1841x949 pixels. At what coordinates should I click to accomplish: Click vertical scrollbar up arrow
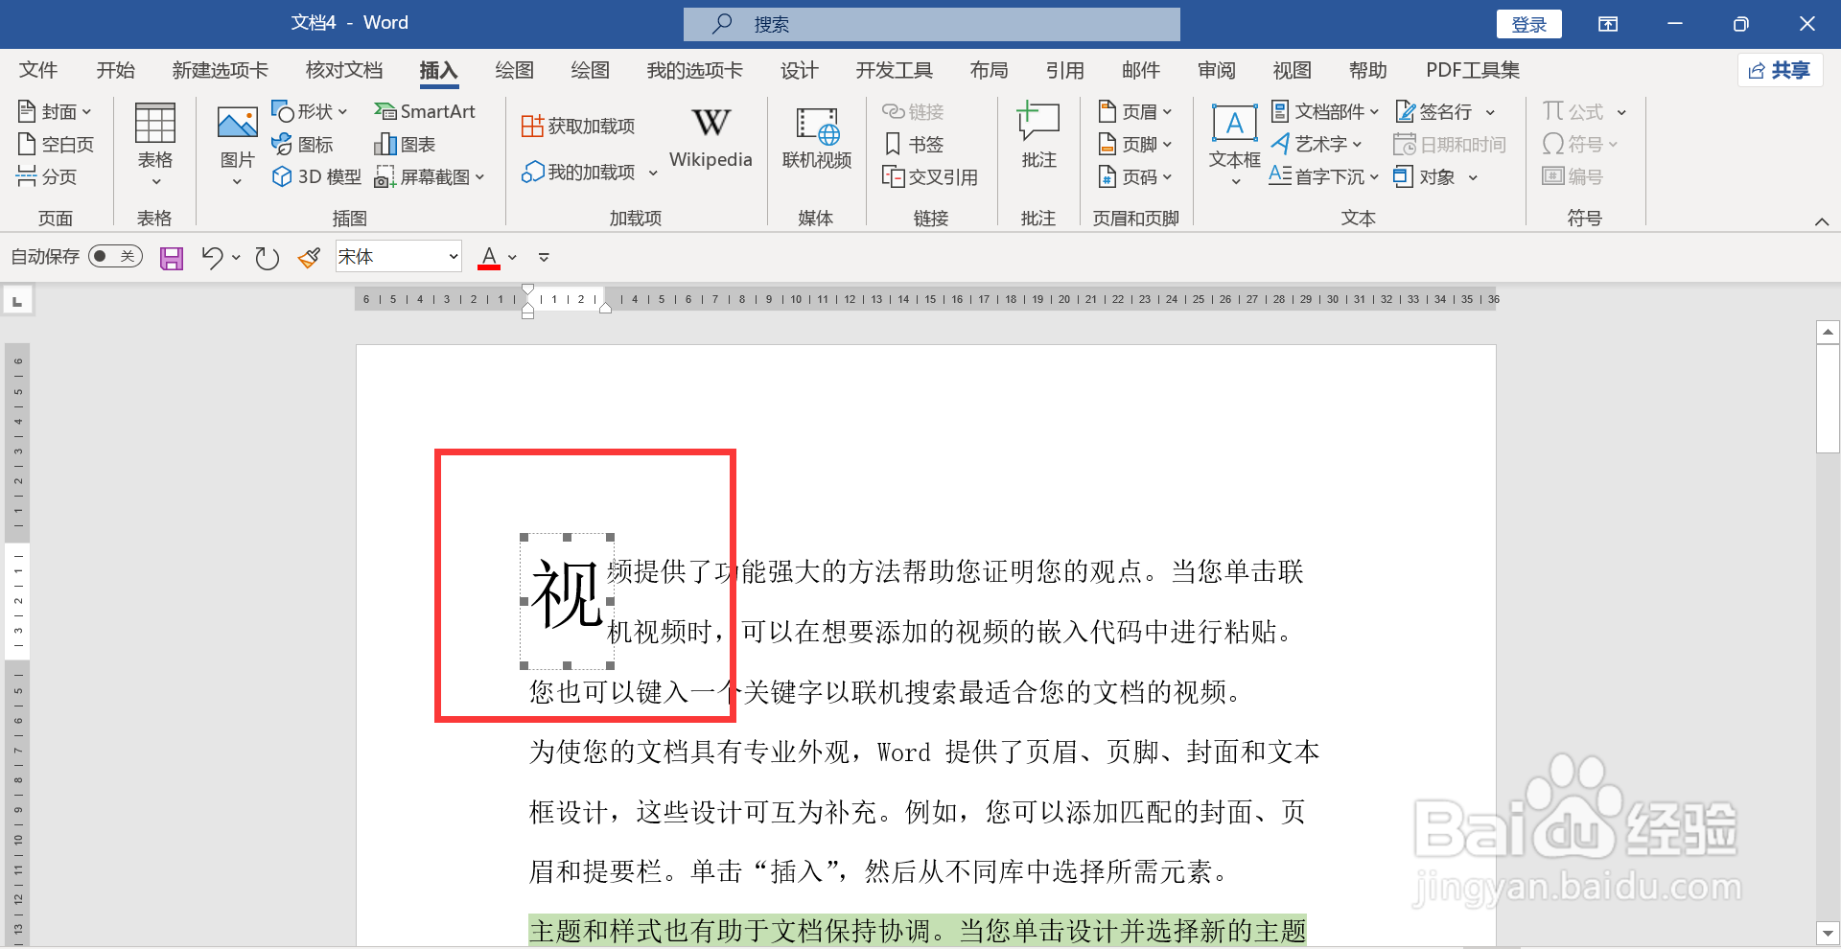coord(1828,333)
